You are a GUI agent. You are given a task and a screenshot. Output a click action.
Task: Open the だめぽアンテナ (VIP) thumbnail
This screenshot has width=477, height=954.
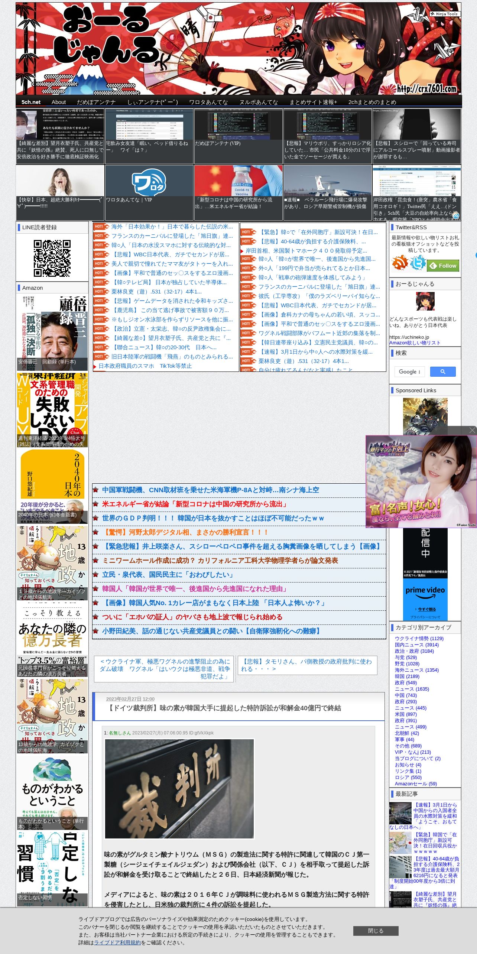pos(238,136)
